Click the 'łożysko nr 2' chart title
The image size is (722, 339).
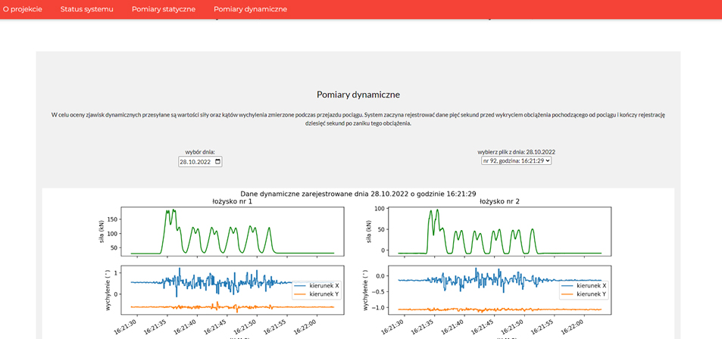coord(499,201)
